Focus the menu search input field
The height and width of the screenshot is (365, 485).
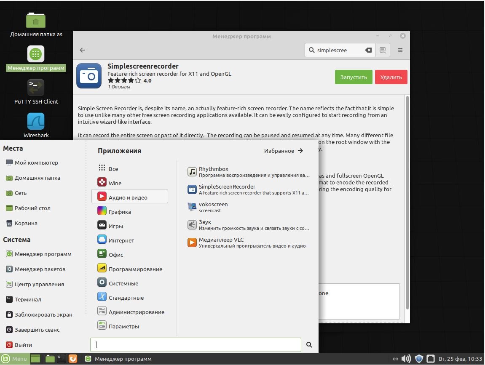[196, 345]
